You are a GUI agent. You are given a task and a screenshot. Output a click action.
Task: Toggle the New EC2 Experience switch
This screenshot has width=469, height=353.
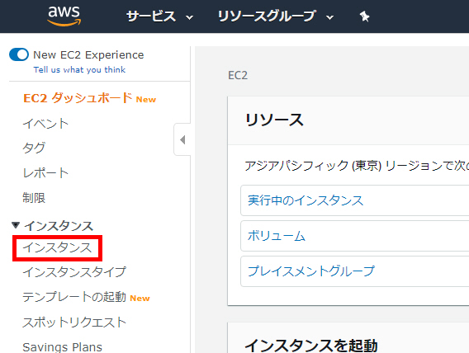click(19, 54)
